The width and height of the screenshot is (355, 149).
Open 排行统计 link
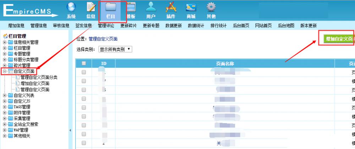(x=218, y=26)
